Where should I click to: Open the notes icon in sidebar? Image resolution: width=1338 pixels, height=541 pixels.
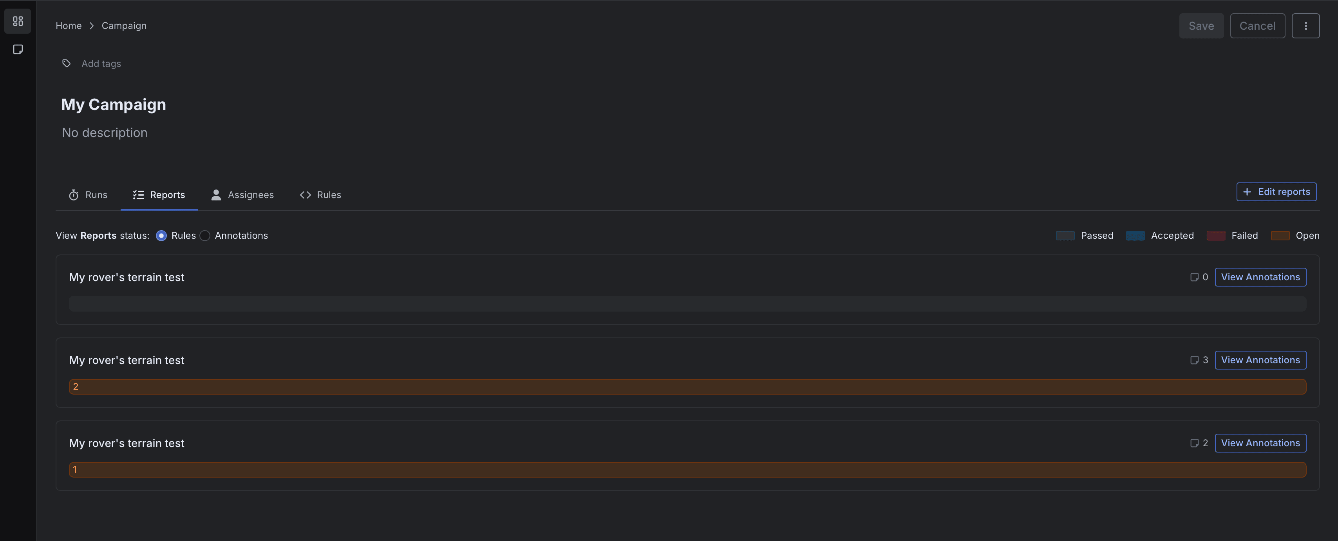tap(18, 49)
